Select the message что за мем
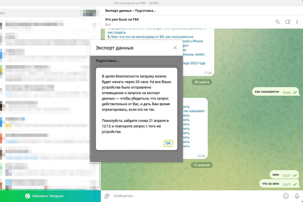The image size is (303, 202). click(279, 184)
